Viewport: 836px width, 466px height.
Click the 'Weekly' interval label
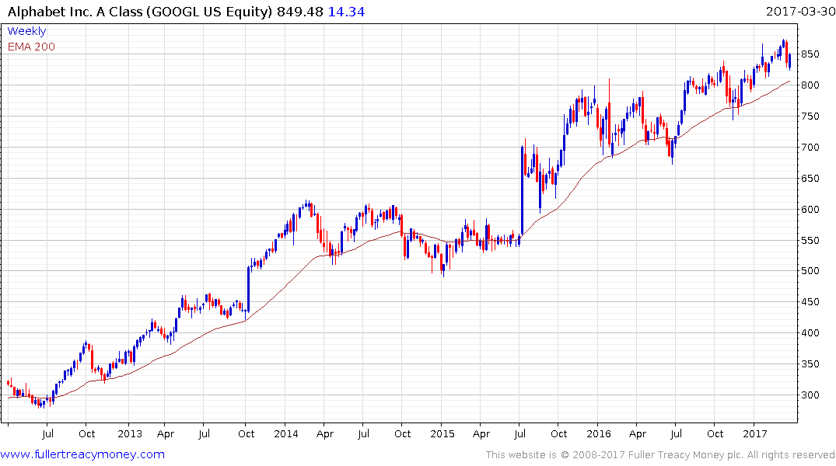[26, 31]
